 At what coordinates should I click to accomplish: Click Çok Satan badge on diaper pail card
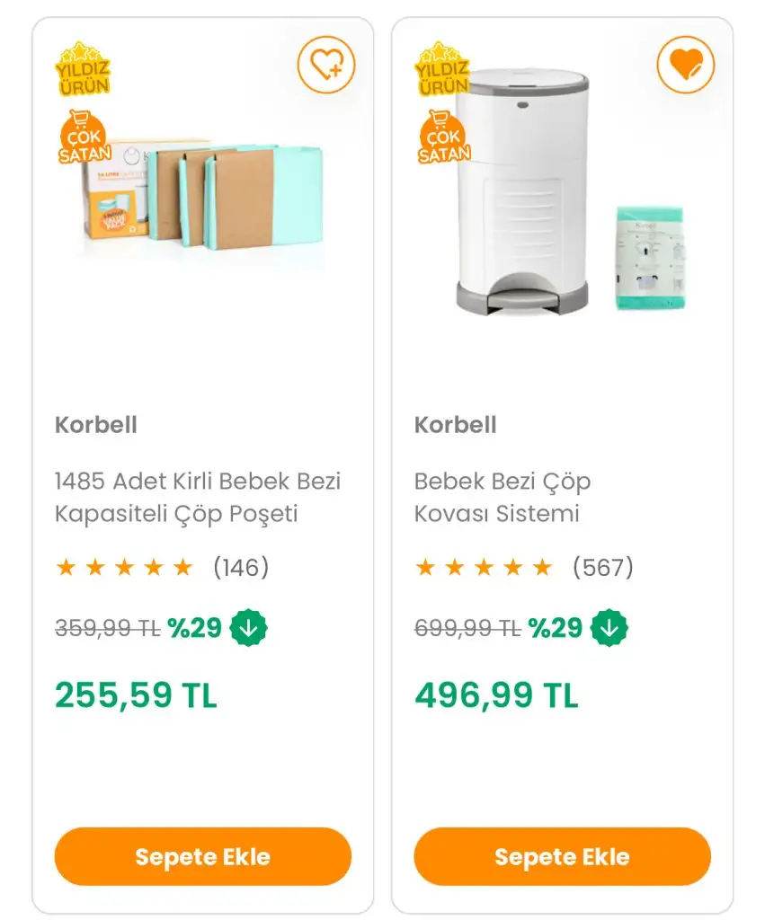pos(444,137)
